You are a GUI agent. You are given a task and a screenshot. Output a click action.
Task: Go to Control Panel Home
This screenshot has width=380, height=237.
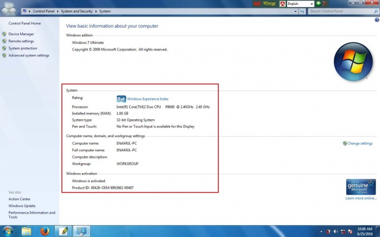click(x=24, y=23)
